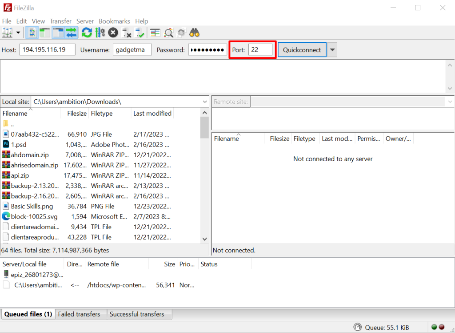
Task: Disconnect from the current server
Action: click(126, 32)
